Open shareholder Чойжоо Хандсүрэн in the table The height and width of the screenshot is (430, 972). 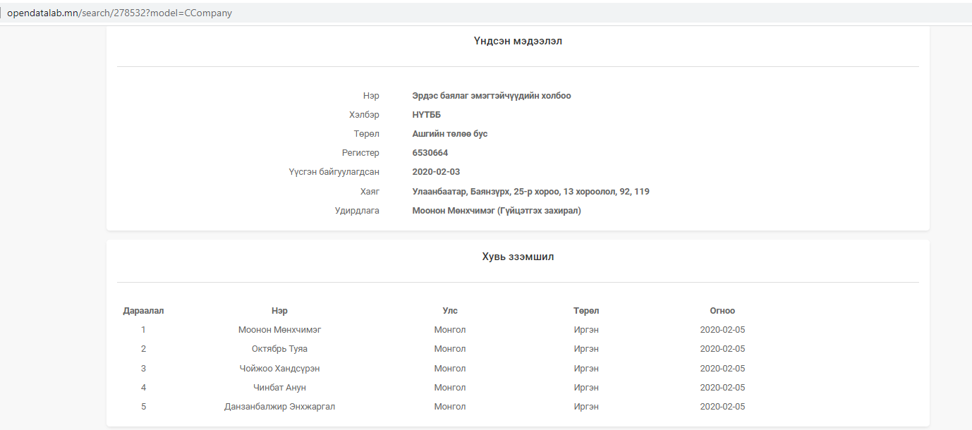(x=279, y=369)
